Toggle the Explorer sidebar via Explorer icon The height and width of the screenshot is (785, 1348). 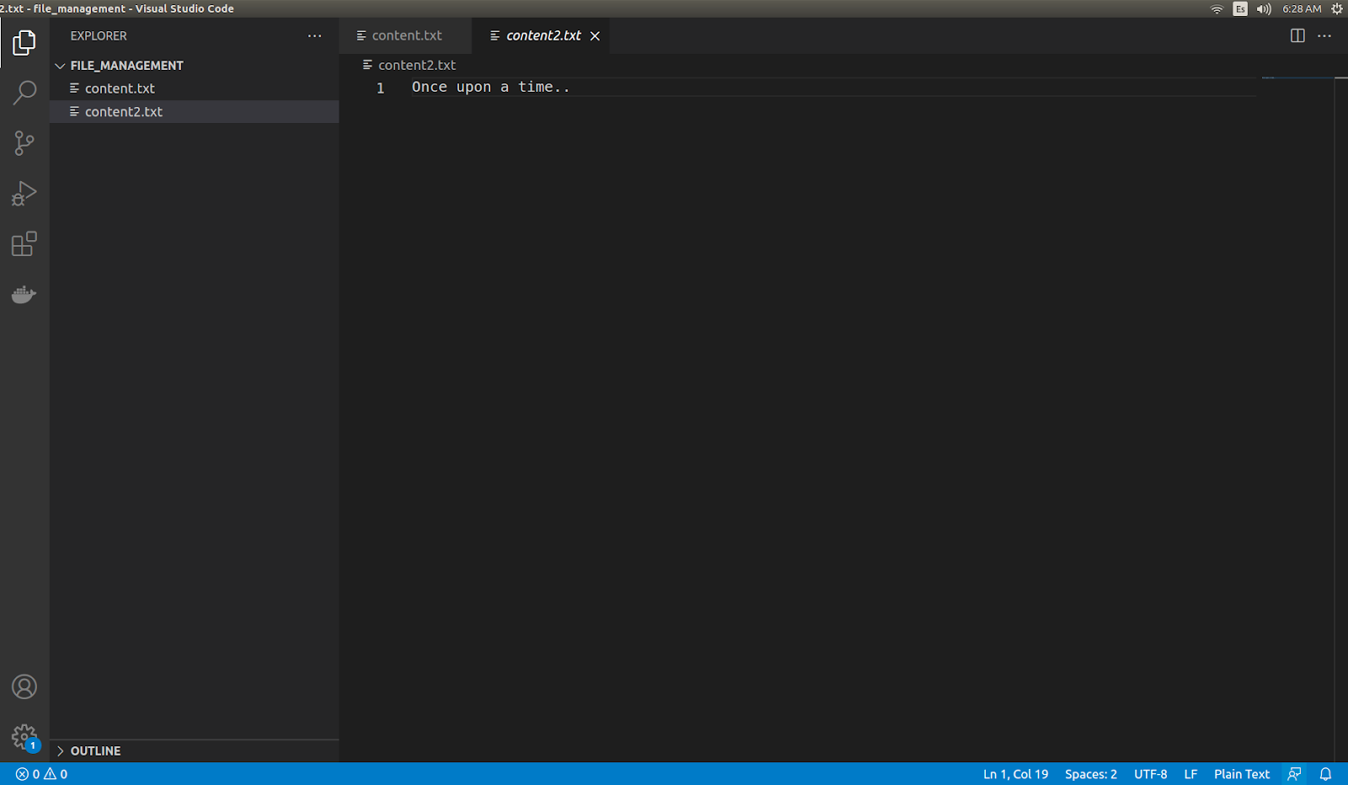[24, 42]
